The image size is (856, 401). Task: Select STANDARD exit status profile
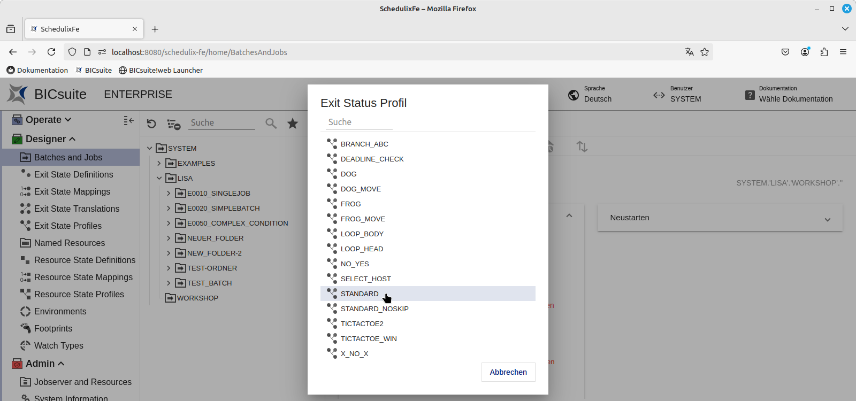tap(360, 294)
